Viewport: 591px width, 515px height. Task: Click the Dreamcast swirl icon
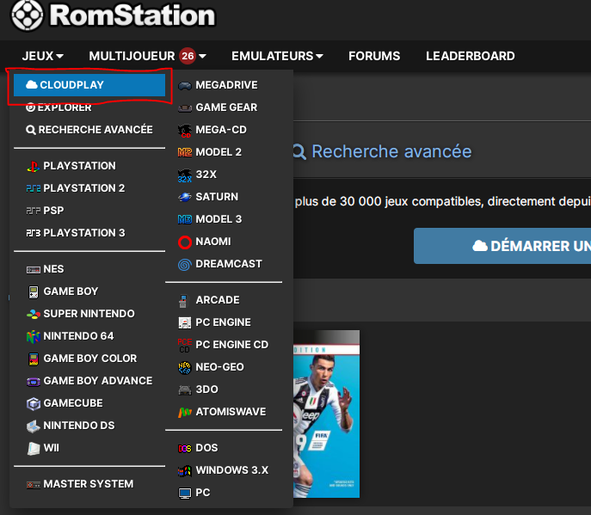pos(184,264)
